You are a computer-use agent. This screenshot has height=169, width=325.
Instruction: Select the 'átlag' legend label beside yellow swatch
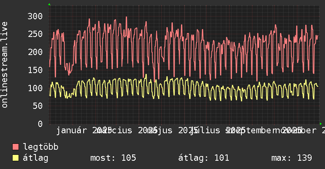(x=35, y=158)
